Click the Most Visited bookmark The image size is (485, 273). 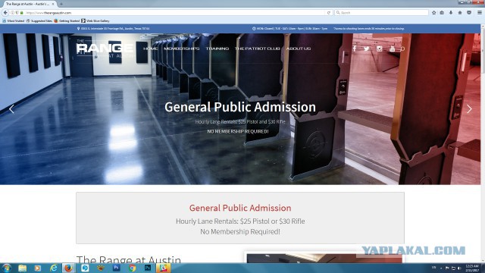click(x=14, y=20)
